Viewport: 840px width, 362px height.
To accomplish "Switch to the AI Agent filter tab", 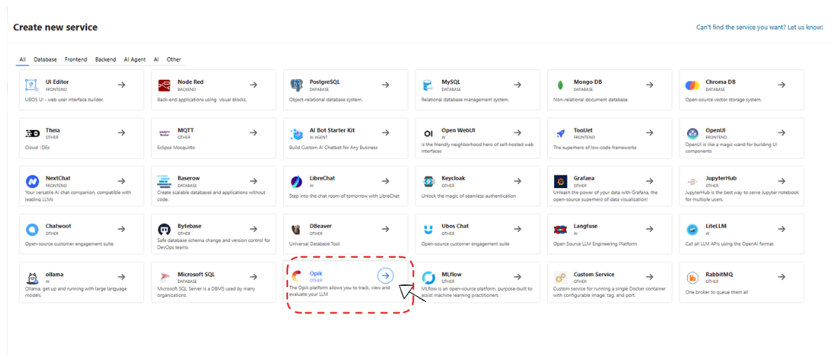I will [x=135, y=59].
